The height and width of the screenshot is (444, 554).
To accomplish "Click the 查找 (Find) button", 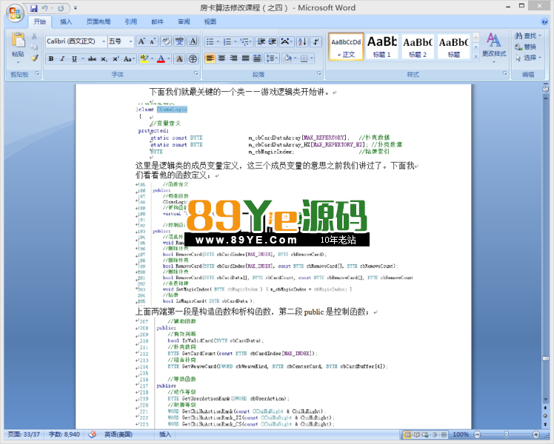I will coord(525,36).
